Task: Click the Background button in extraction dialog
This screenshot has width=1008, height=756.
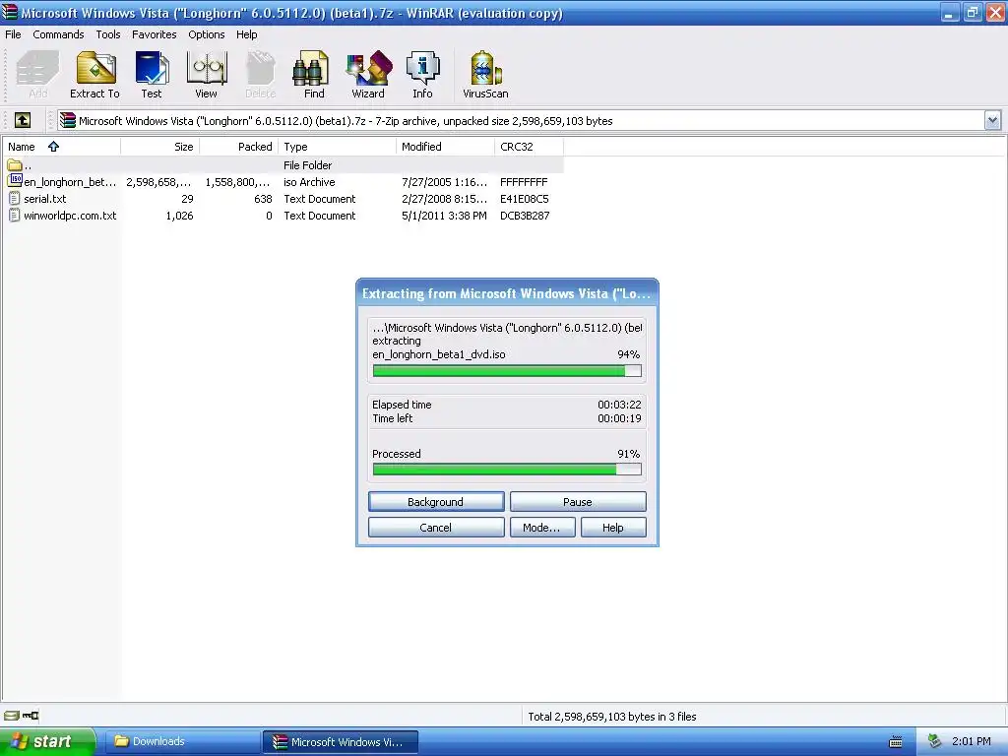Action: coord(436,502)
